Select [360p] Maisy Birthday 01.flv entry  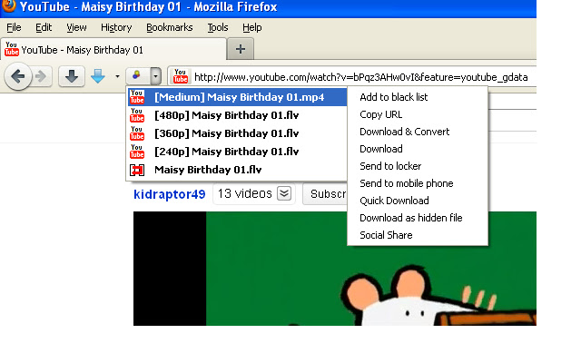[x=238, y=133]
